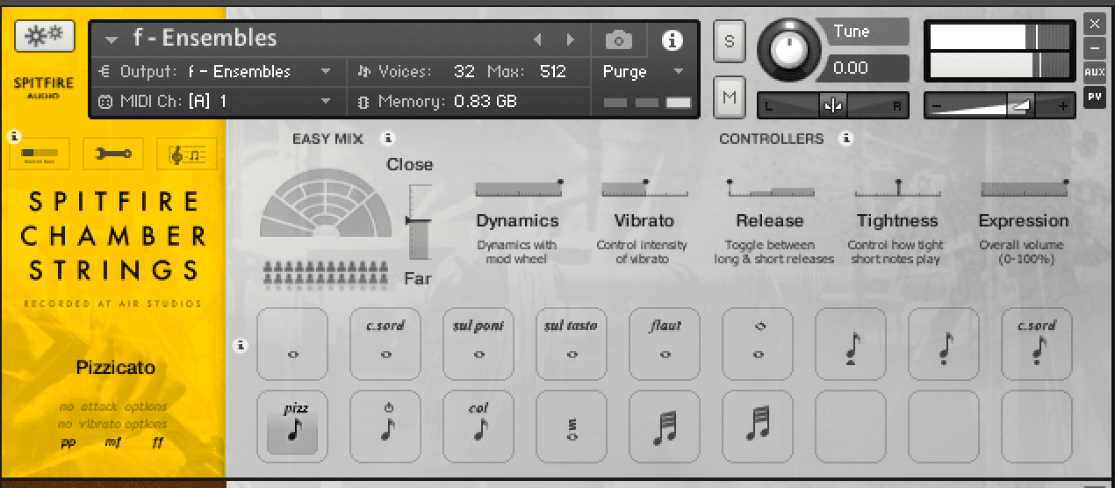The width and height of the screenshot is (1115, 488).
Task: Select the col legno articulation
Action: tap(478, 427)
